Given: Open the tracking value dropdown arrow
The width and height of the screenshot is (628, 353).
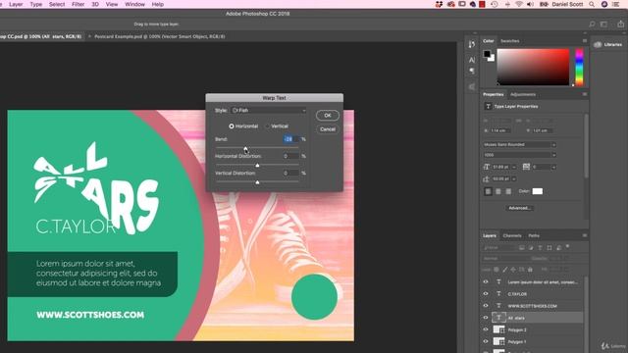Looking at the screenshot, I should coord(553,167).
